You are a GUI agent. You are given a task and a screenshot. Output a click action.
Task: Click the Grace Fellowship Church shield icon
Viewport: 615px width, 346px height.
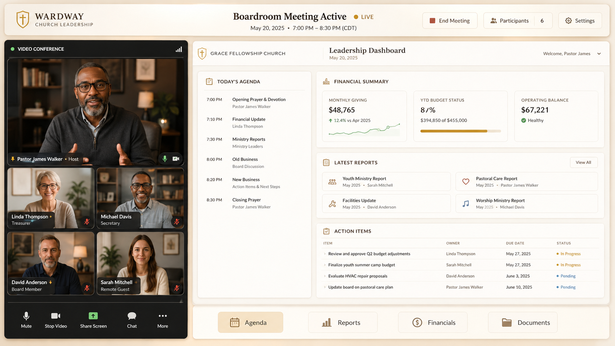point(202,54)
